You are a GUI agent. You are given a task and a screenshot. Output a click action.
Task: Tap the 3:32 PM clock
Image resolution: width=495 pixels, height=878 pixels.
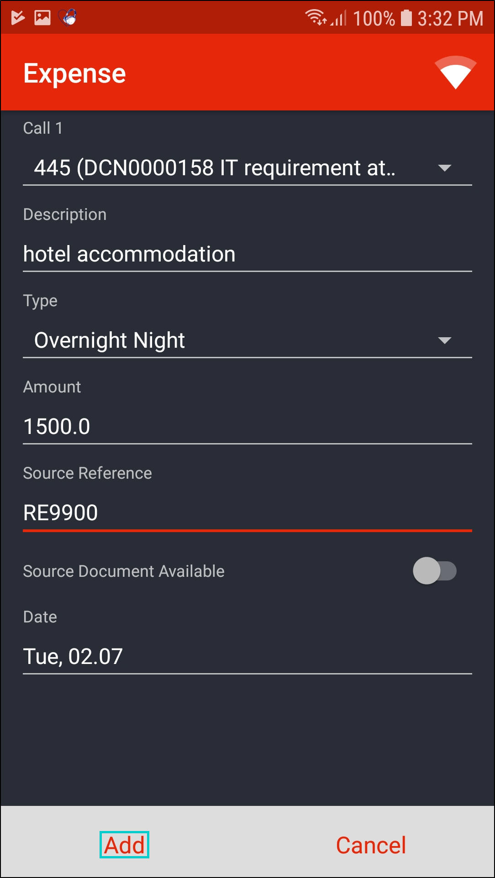(x=450, y=19)
